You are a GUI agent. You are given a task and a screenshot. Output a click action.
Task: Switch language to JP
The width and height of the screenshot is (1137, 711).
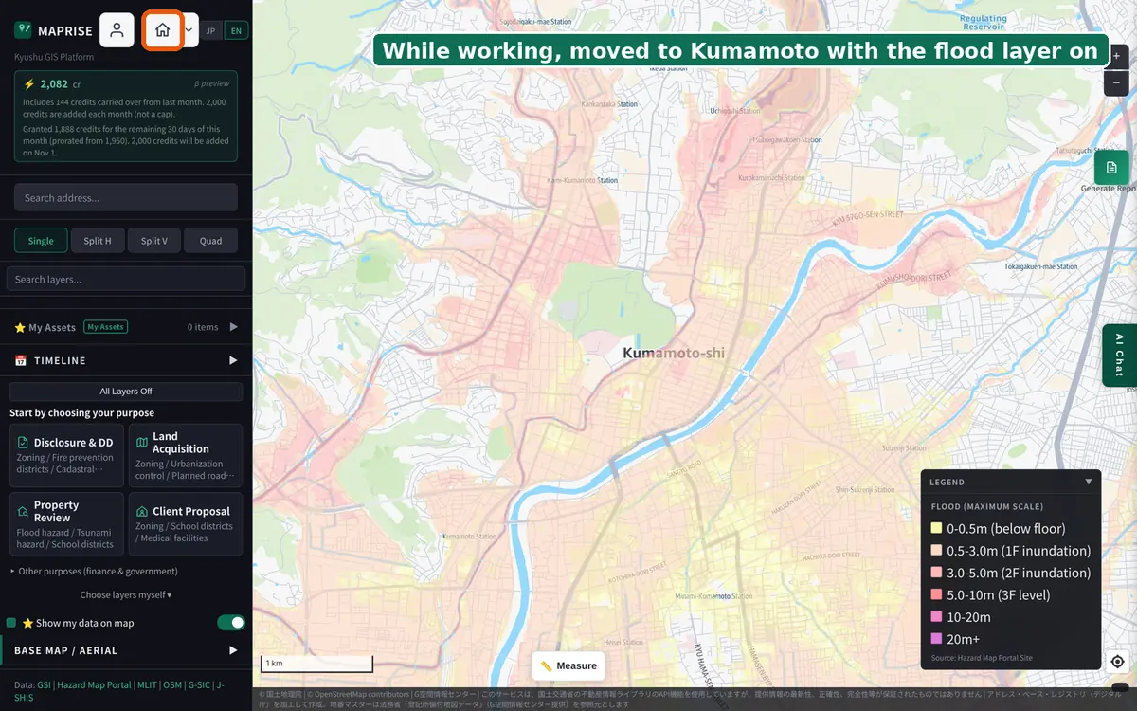210,31
